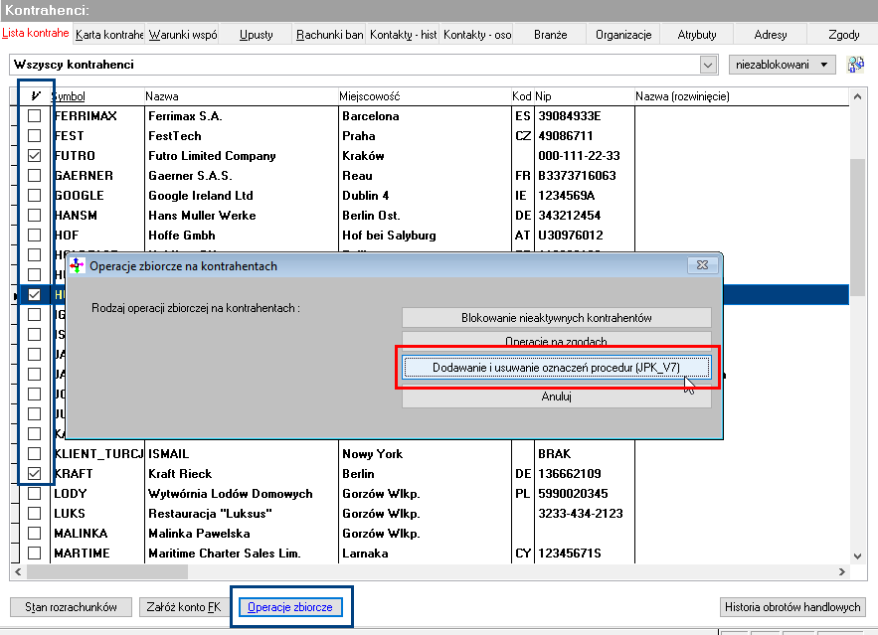Close the Operacje zbiorcze dialog
This screenshot has height=635, width=878.
[702, 264]
